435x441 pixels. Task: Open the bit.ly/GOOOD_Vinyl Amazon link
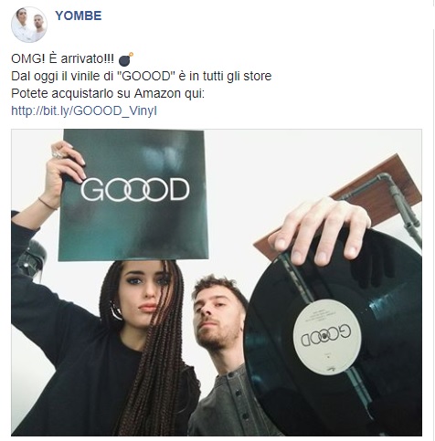click(x=84, y=110)
